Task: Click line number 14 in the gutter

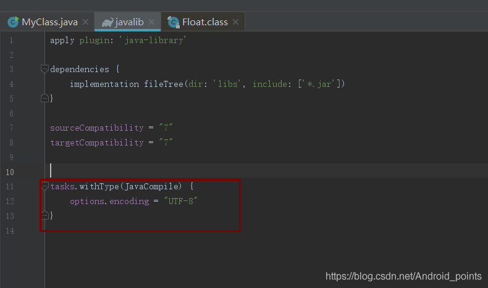Action: pyautogui.click(x=10, y=231)
